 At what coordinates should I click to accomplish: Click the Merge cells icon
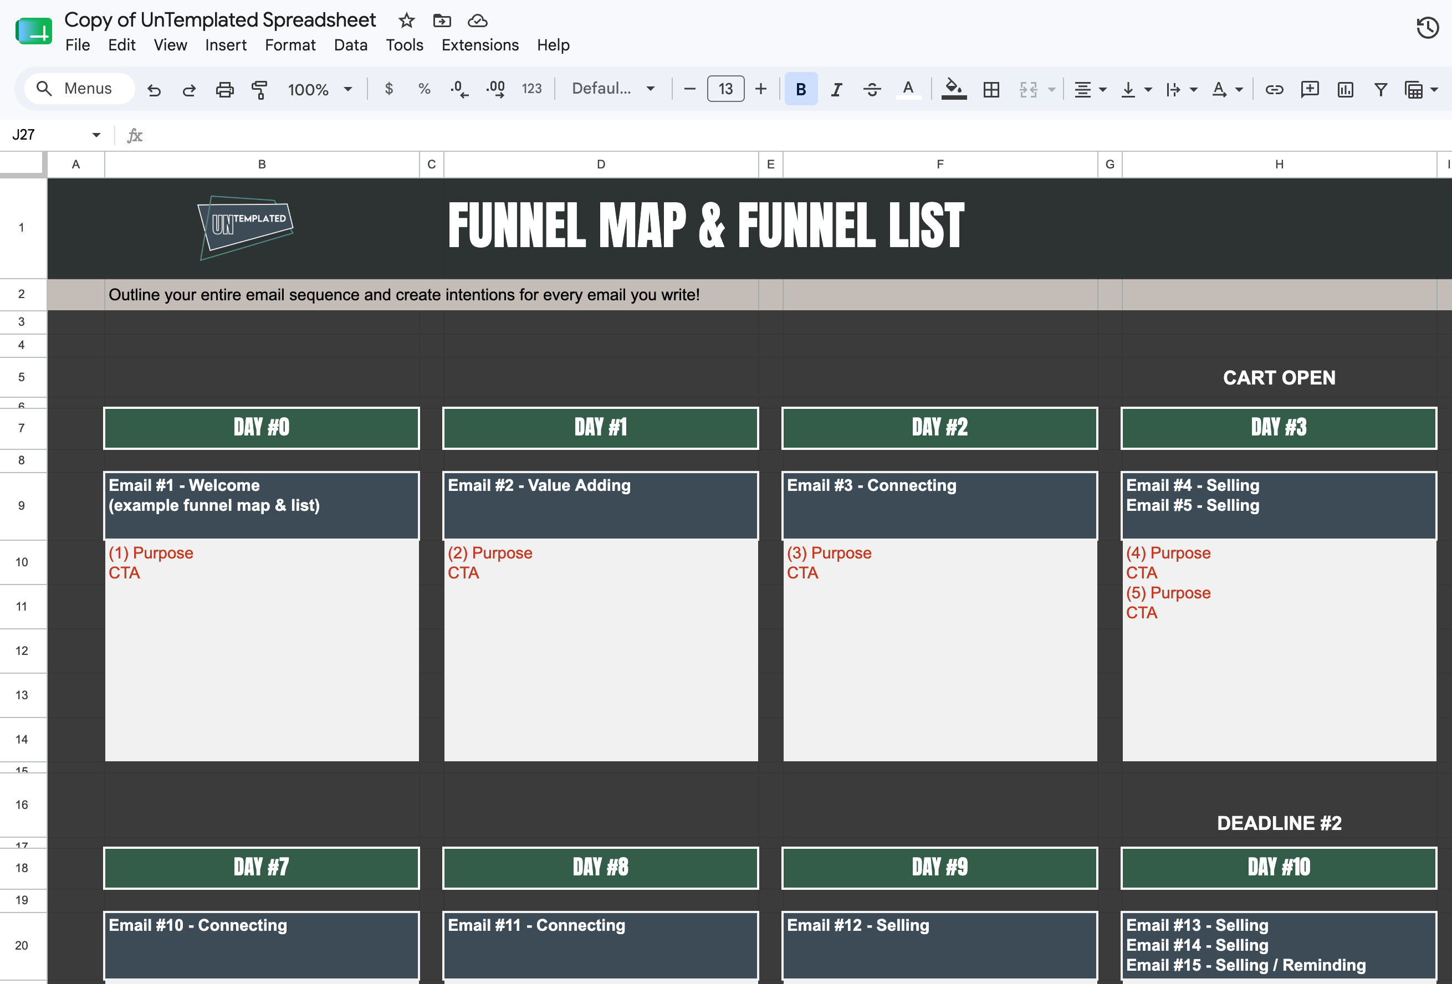click(1028, 89)
